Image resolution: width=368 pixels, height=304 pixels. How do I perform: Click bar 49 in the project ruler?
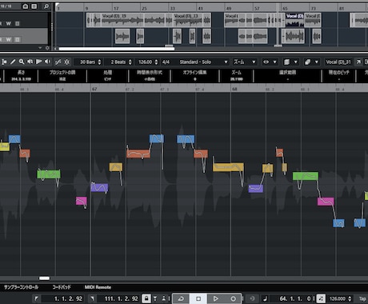coord(229,8)
